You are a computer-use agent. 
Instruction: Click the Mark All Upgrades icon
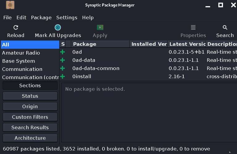[58, 27]
